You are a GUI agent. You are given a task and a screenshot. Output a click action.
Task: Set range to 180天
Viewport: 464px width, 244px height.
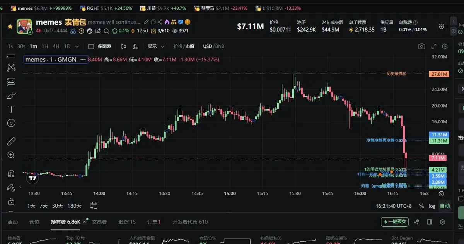click(74, 206)
